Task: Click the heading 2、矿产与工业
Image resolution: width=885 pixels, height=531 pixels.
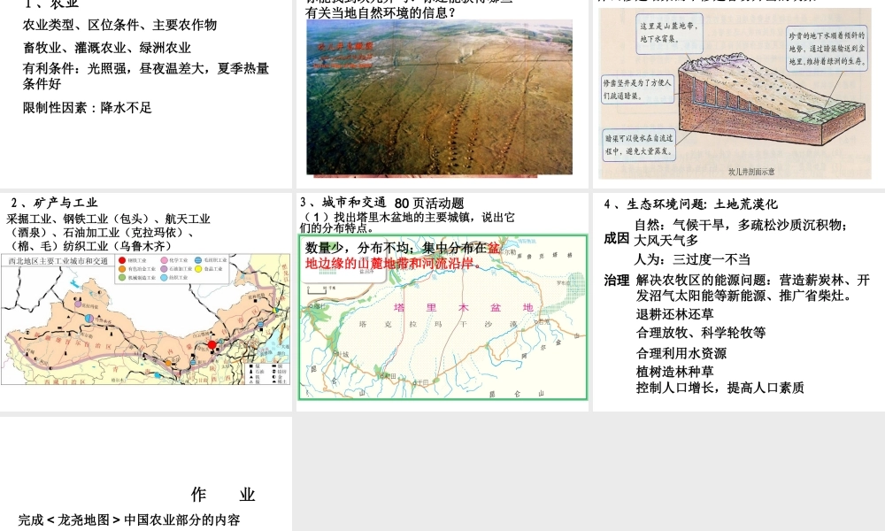Action: point(54,203)
